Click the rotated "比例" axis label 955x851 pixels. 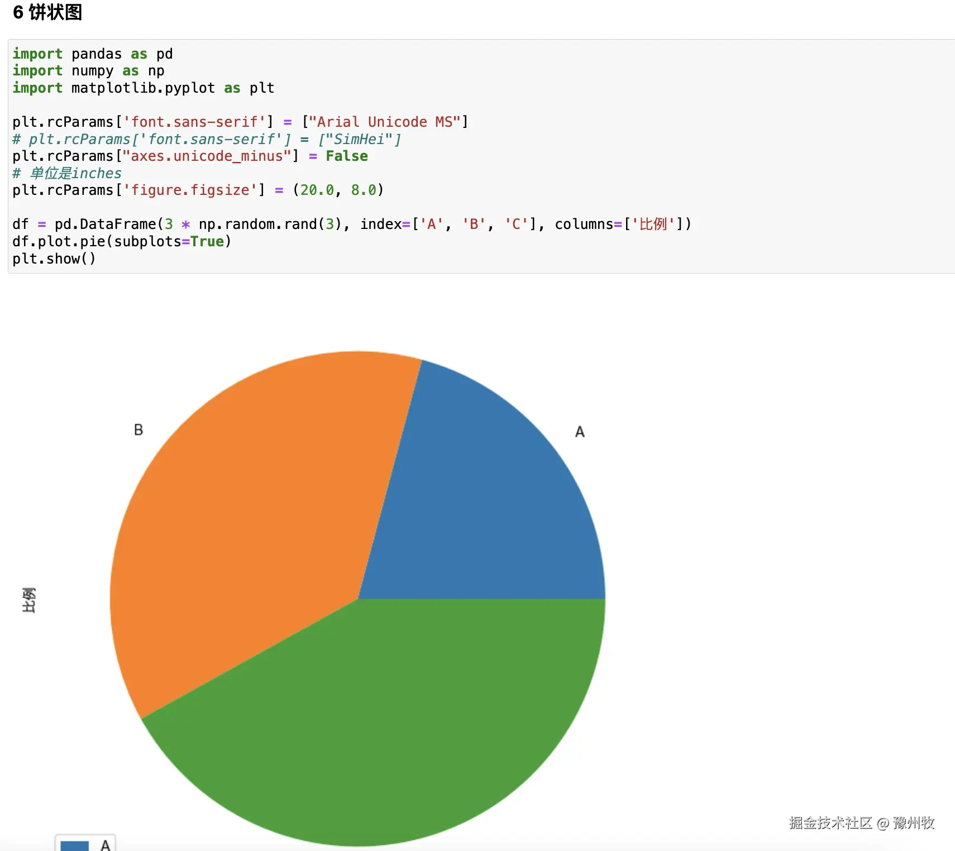29,600
